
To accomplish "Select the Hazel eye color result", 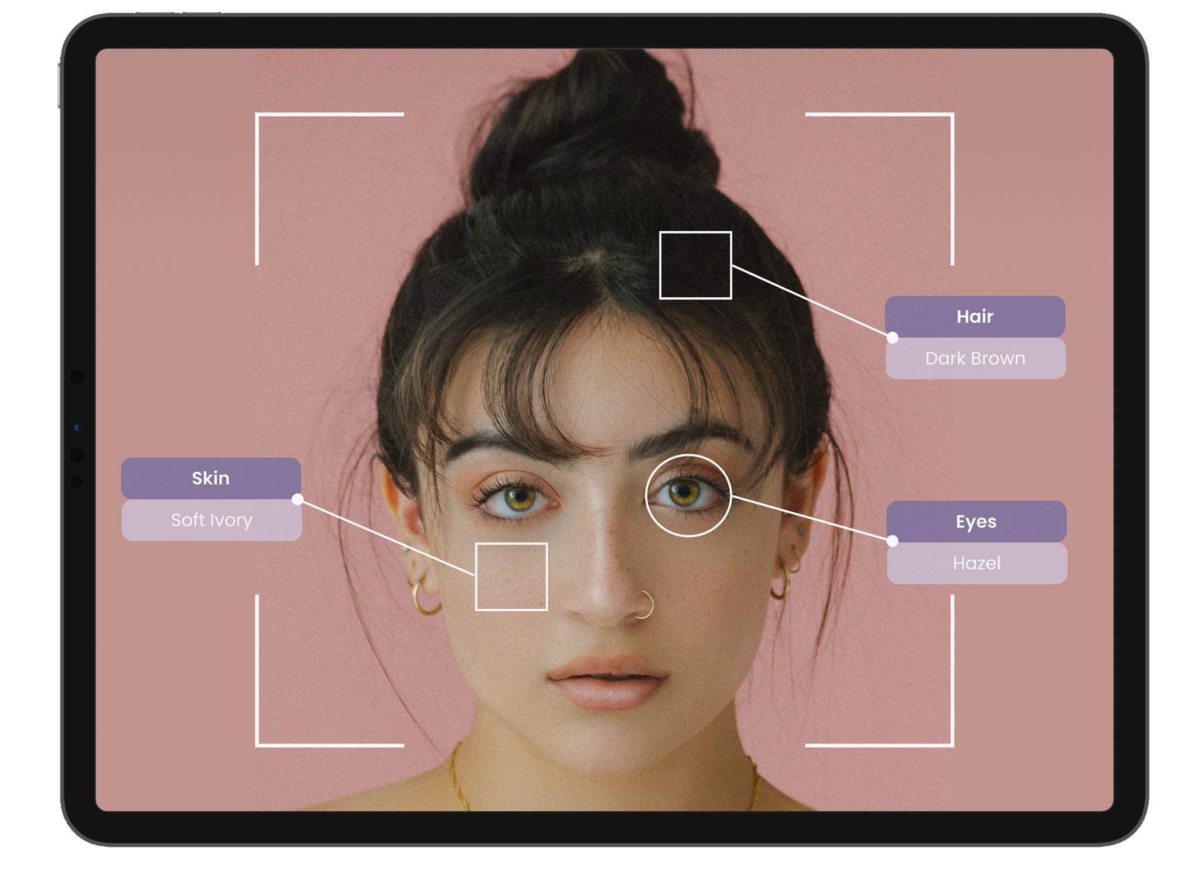I will (976, 563).
